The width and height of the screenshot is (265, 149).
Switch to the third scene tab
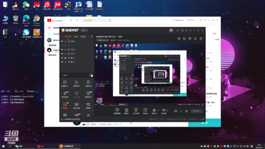coord(83,36)
